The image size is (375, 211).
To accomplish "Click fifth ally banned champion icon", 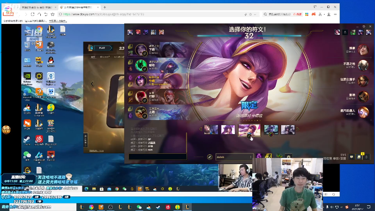I will click(x=161, y=32).
